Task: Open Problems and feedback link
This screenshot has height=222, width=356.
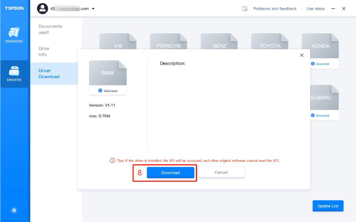Action: coord(275,8)
